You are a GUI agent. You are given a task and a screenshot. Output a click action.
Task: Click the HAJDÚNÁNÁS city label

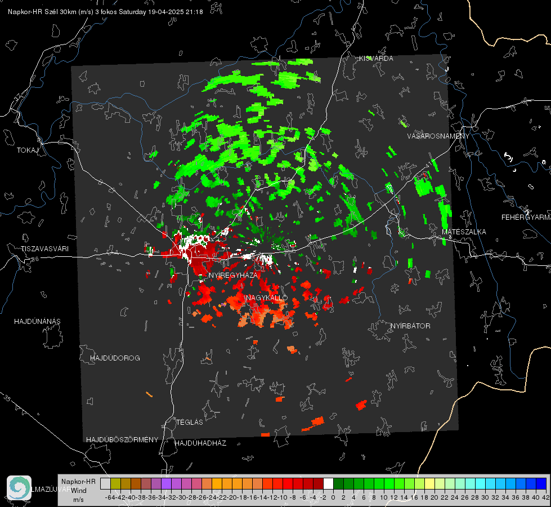(37, 321)
